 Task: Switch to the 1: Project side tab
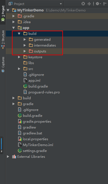click(x=3, y=13)
